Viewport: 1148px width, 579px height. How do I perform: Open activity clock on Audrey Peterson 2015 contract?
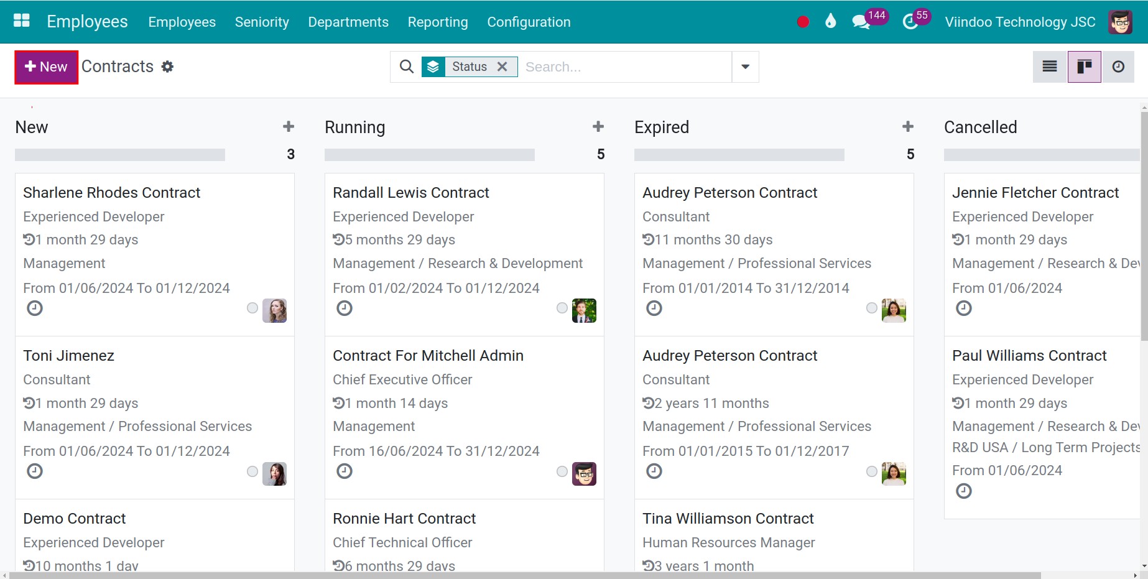[x=654, y=471]
